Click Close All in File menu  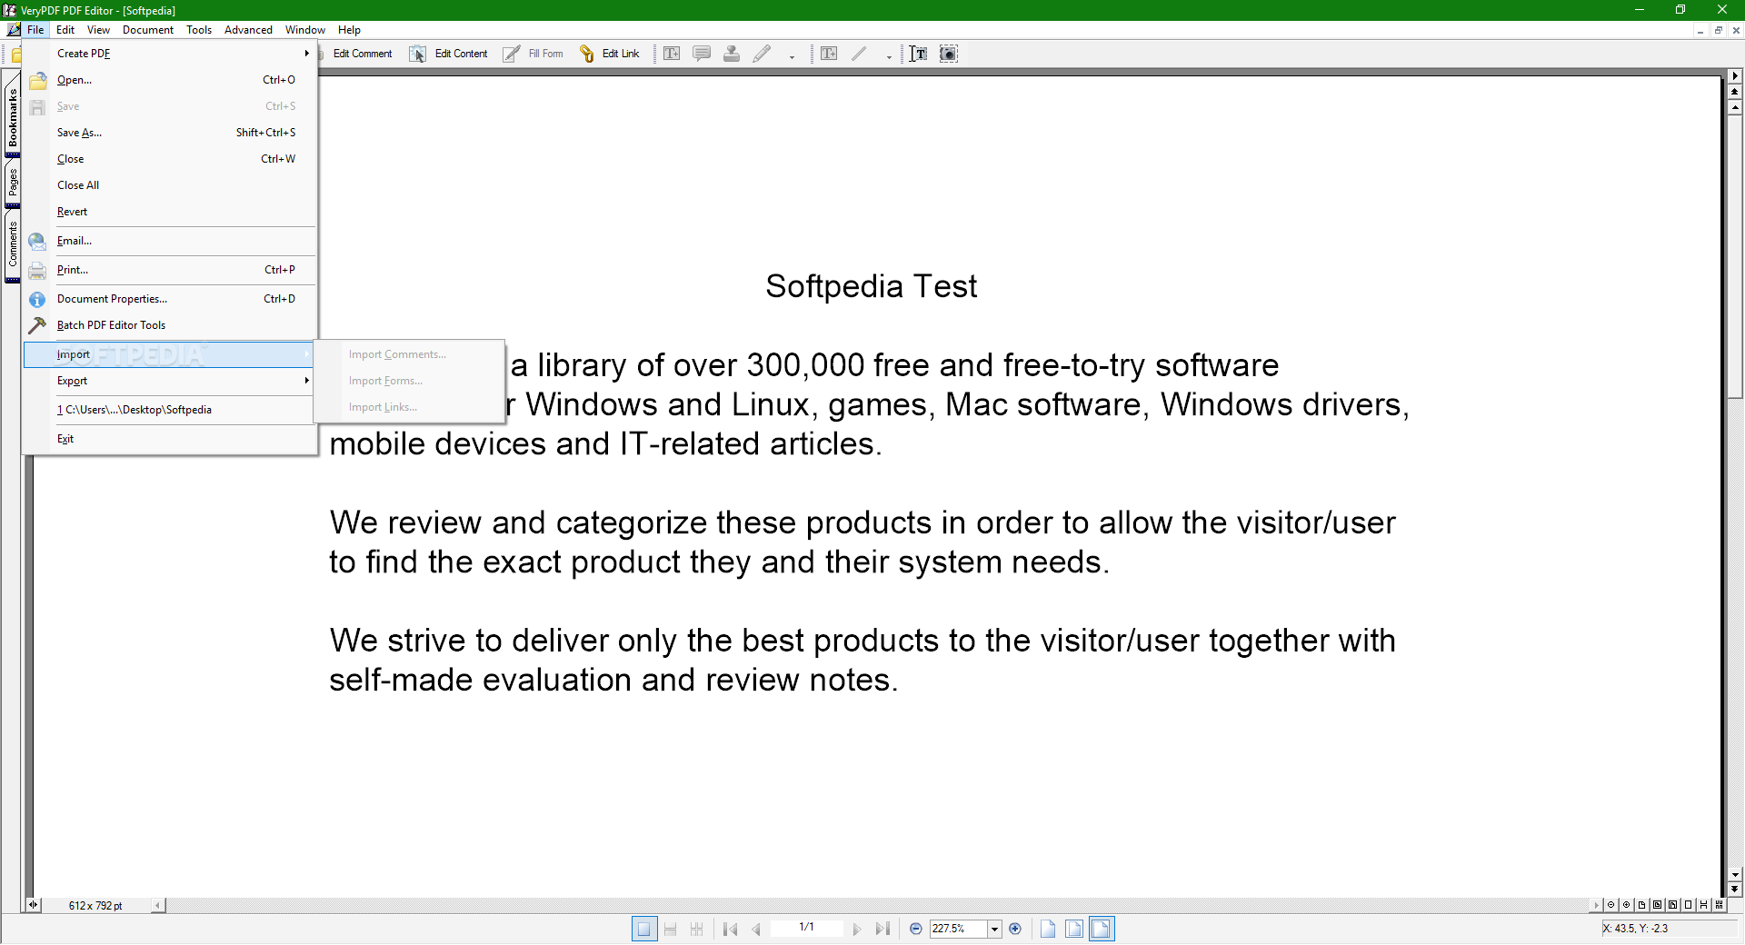[170, 185]
